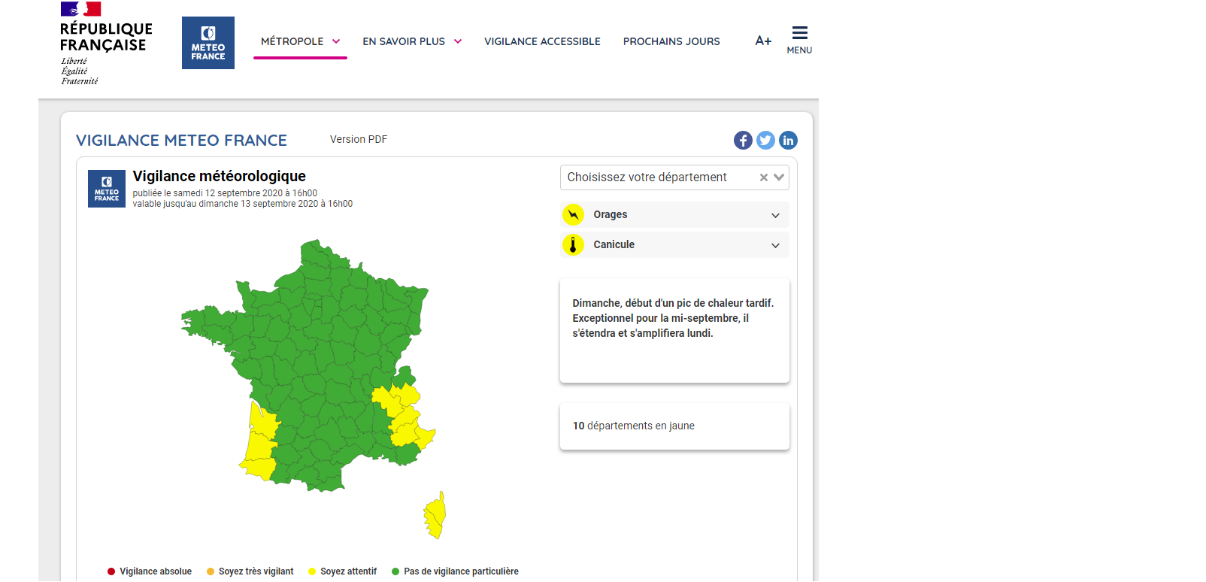Share on LinkedIn
Screen dimensions: 1206x582
coord(788,141)
